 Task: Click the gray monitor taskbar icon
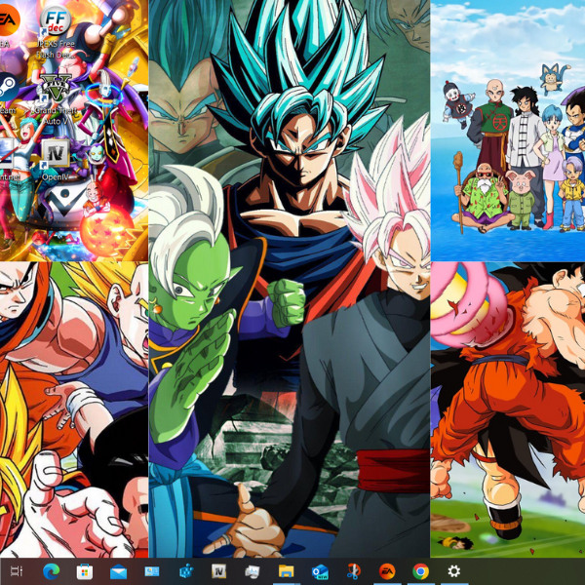click(x=253, y=571)
